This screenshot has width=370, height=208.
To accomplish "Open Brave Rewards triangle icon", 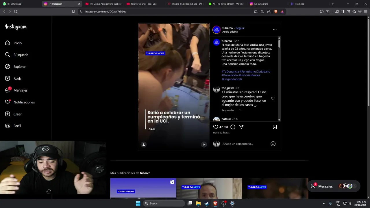I will 282,12.
